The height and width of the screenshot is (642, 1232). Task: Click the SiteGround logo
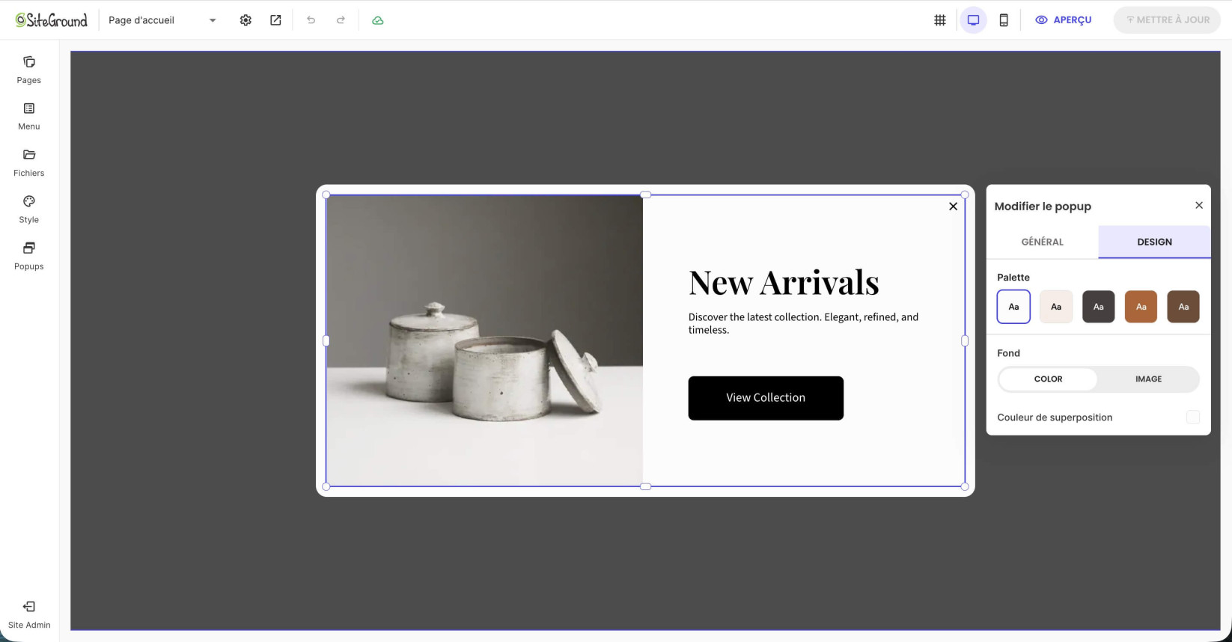click(x=51, y=20)
